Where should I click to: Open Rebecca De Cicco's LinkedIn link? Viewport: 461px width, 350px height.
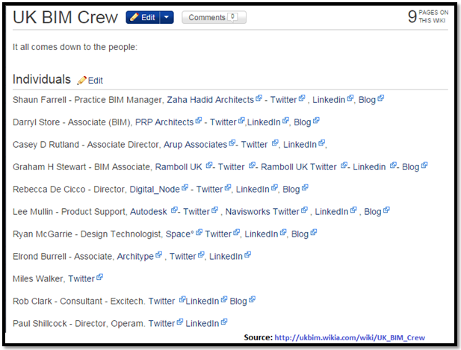[253, 190]
